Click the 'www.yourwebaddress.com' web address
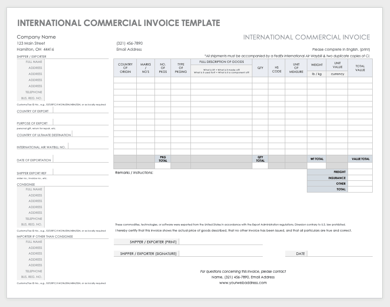The image size is (390, 307). tap(243, 283)
